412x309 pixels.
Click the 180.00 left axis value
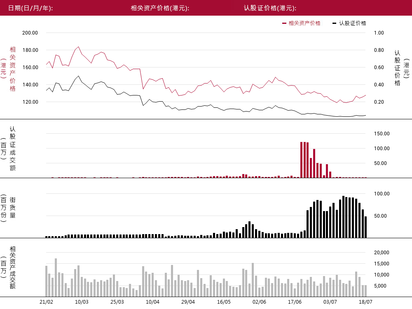click(x=30, y=50)
